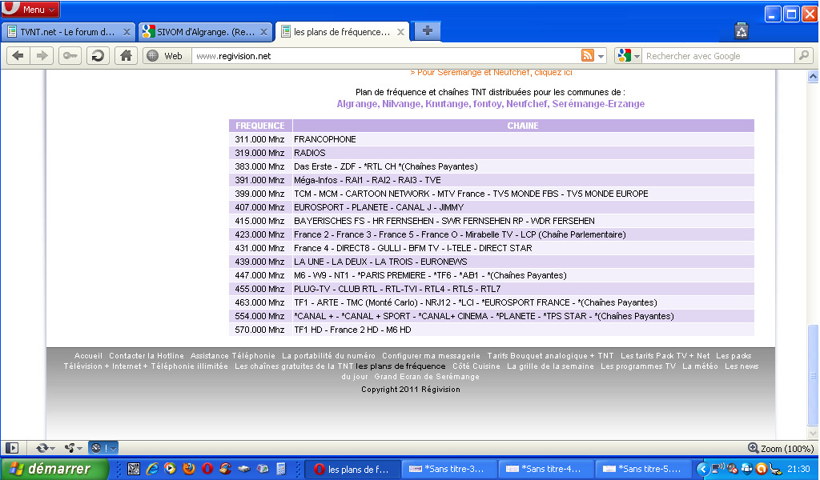Open 'Assistance Téléphonie' footer link
Viewport: 820px width, 480px height.
click(x=233, y=356)
